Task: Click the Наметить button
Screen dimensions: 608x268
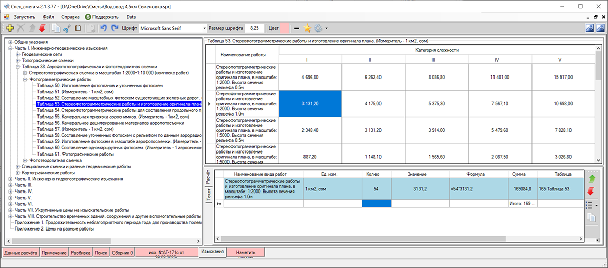Action: point(245,252)
